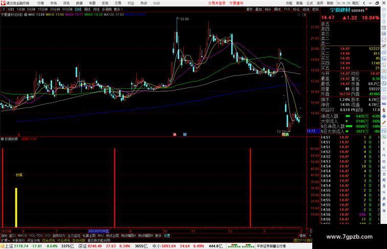Viewport: 387px width, 249px height.
Task: Switch to the MACD indicator tab
Action: point(22,236)
